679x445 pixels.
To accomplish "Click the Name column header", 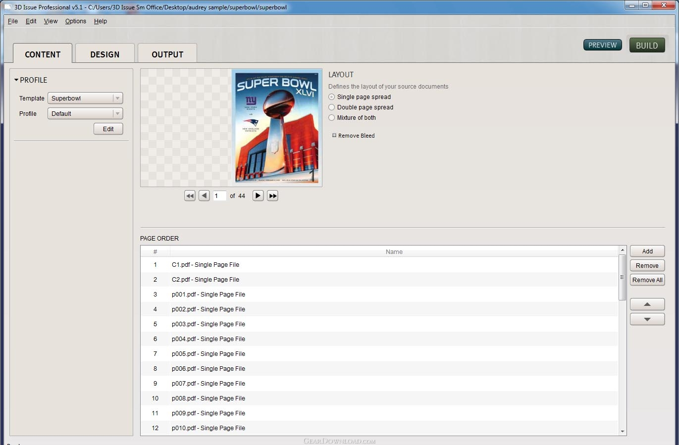I will [394, 251].
